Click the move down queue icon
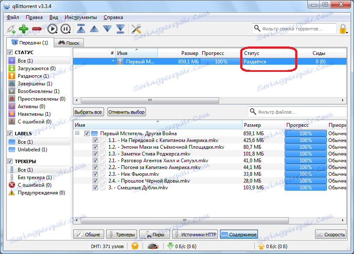This screenshot has height=254, width=354. 107,29
